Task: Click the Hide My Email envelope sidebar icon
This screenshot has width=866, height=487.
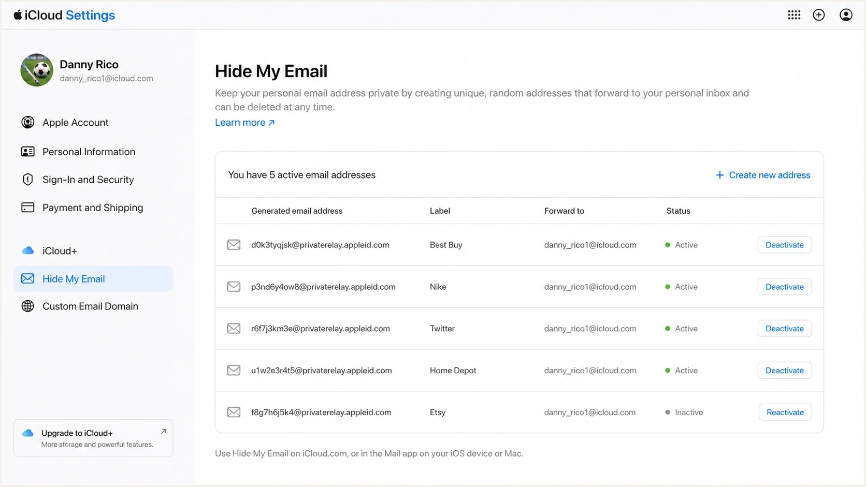Action: pos(28,278)
